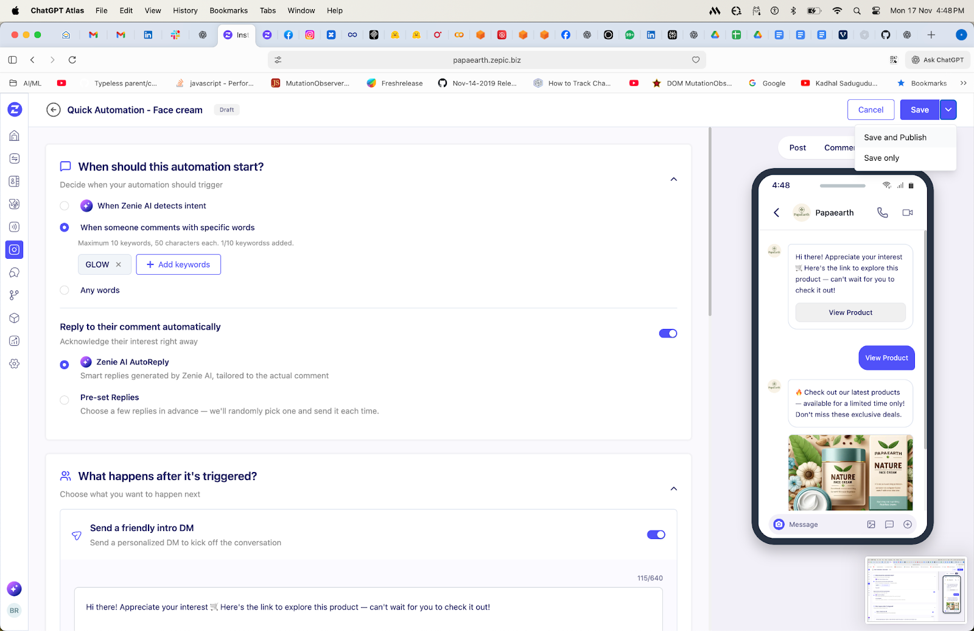Click the papaearth.zepic.biz address bar

click(487, 60)
